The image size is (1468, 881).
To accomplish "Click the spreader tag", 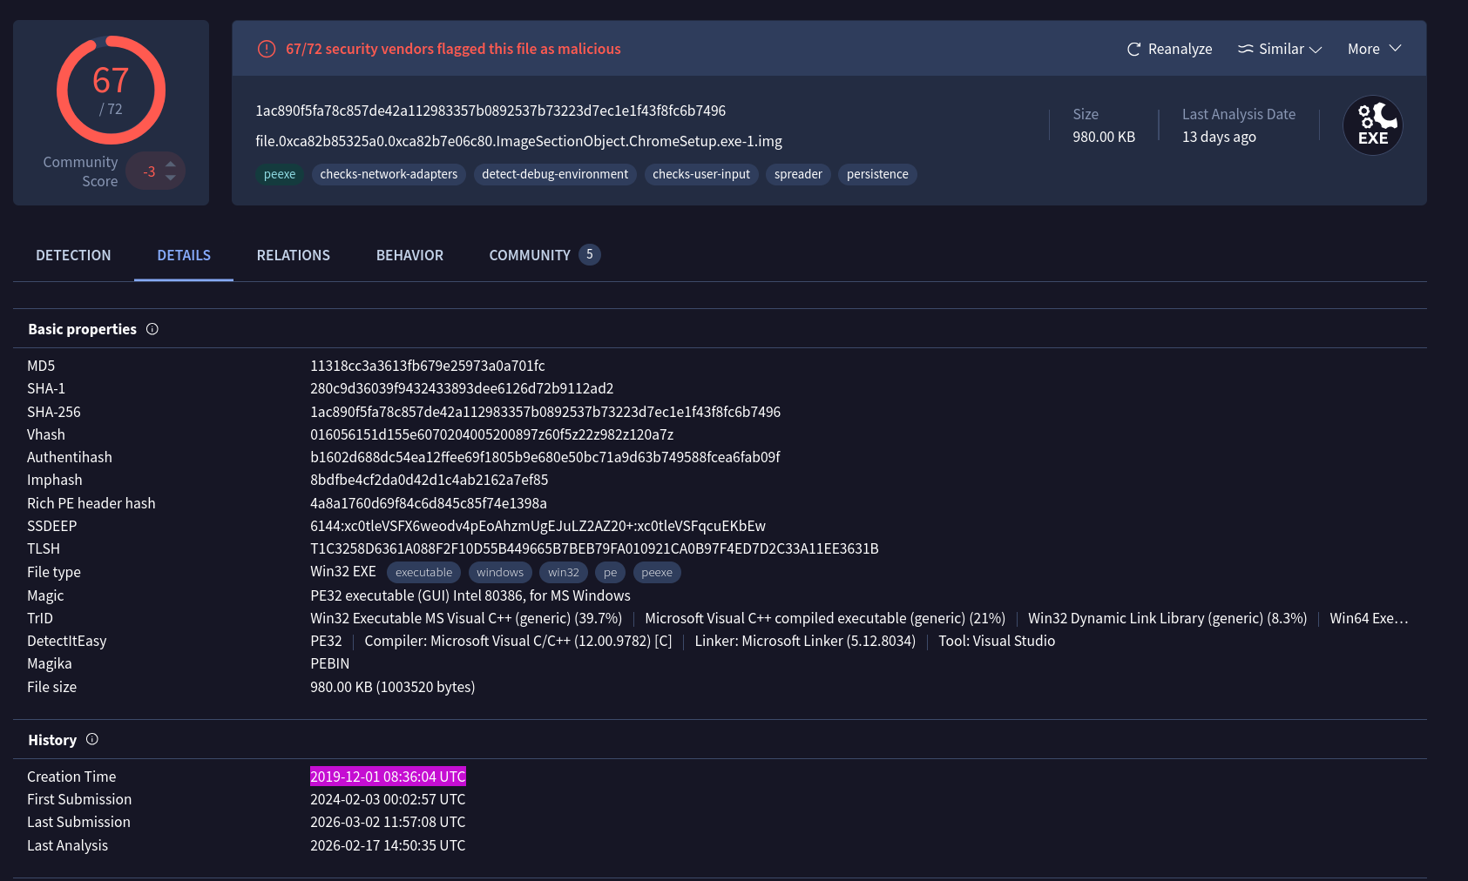I will (x=798, y=174).
